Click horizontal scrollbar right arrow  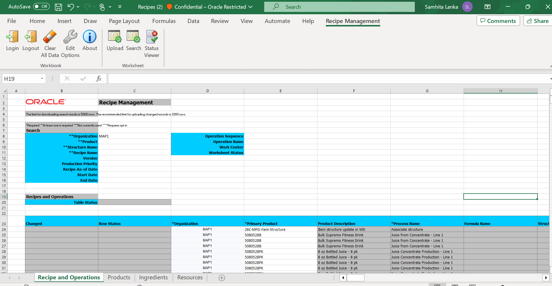[x=546, y=278]
